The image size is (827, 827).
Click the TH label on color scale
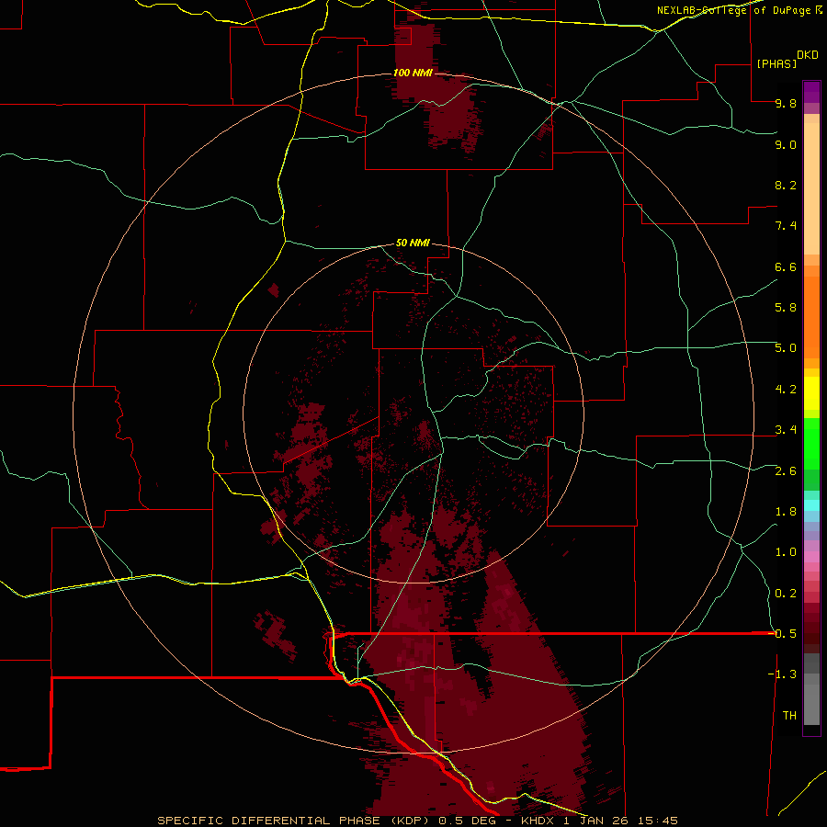(789, 716)
